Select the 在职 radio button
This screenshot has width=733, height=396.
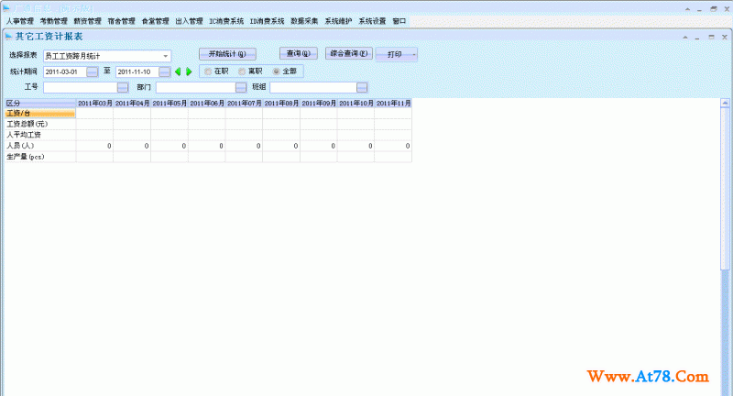(208, 71)
